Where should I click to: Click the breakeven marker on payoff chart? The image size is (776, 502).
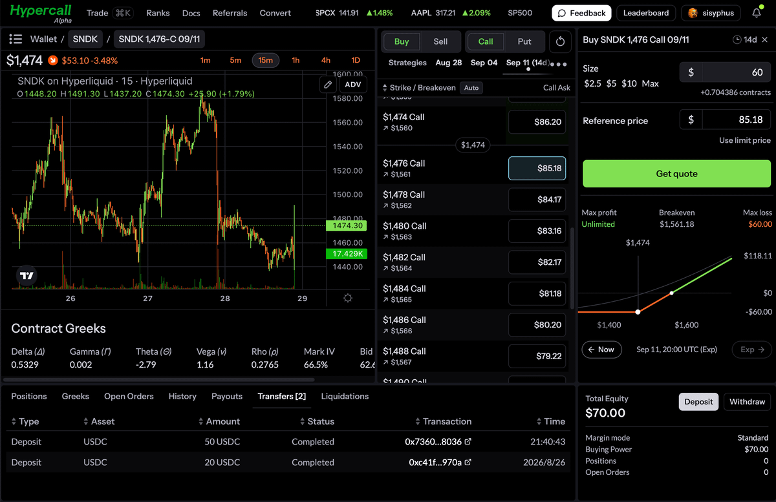click(672, 293)
